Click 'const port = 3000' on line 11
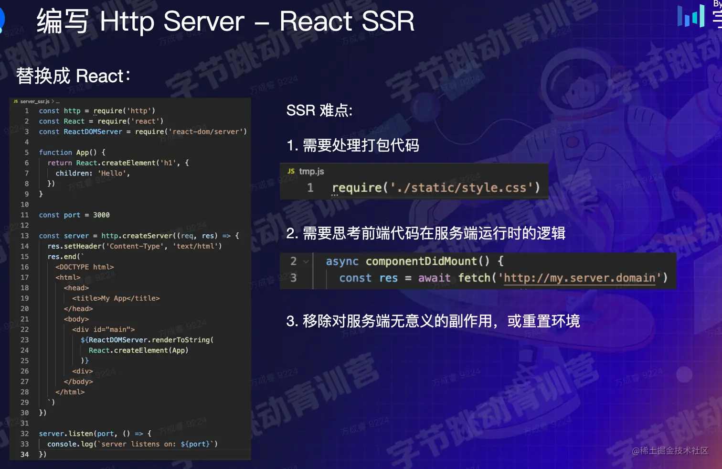 point(74,215)
